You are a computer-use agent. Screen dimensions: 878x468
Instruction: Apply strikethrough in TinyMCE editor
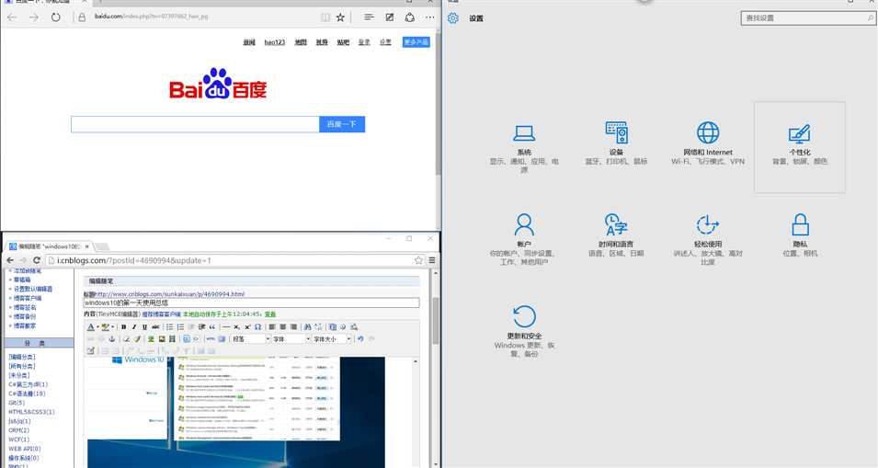(155, 327)
